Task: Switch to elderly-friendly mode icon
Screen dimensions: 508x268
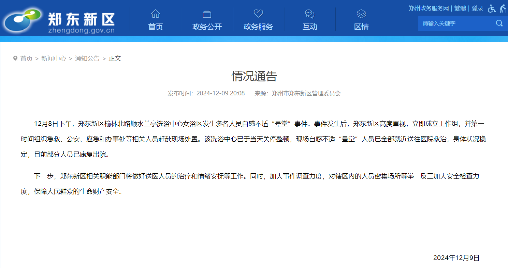Action: pyautogui.click(x=503, y=9)
